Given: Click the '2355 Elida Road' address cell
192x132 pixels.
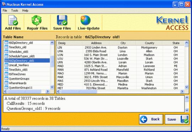Looking at the screenshot, I should 96,51.
